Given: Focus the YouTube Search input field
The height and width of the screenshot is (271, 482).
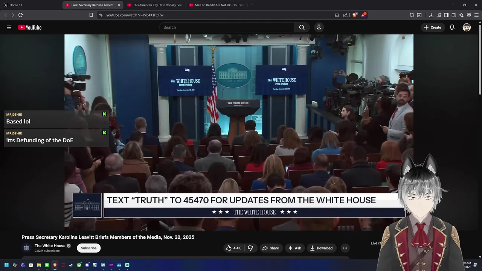Looking at the screenshot, I should 227,27.
